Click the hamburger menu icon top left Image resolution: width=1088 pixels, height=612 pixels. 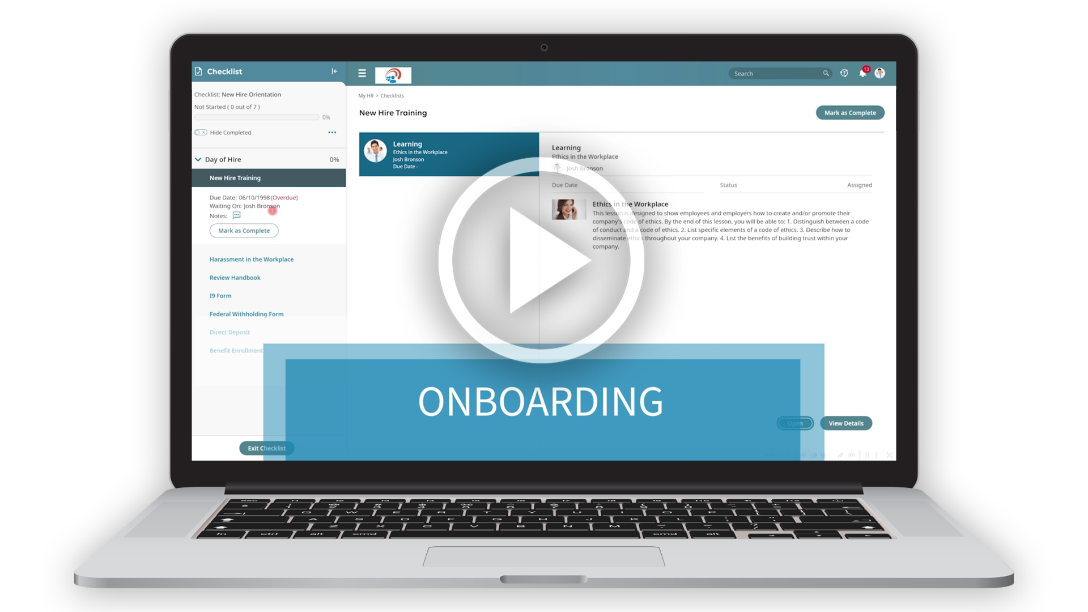362,73
